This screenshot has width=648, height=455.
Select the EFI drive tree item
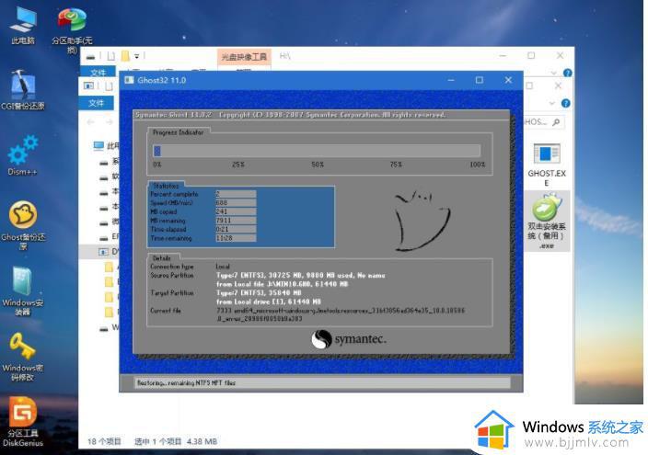pos(110,236)
